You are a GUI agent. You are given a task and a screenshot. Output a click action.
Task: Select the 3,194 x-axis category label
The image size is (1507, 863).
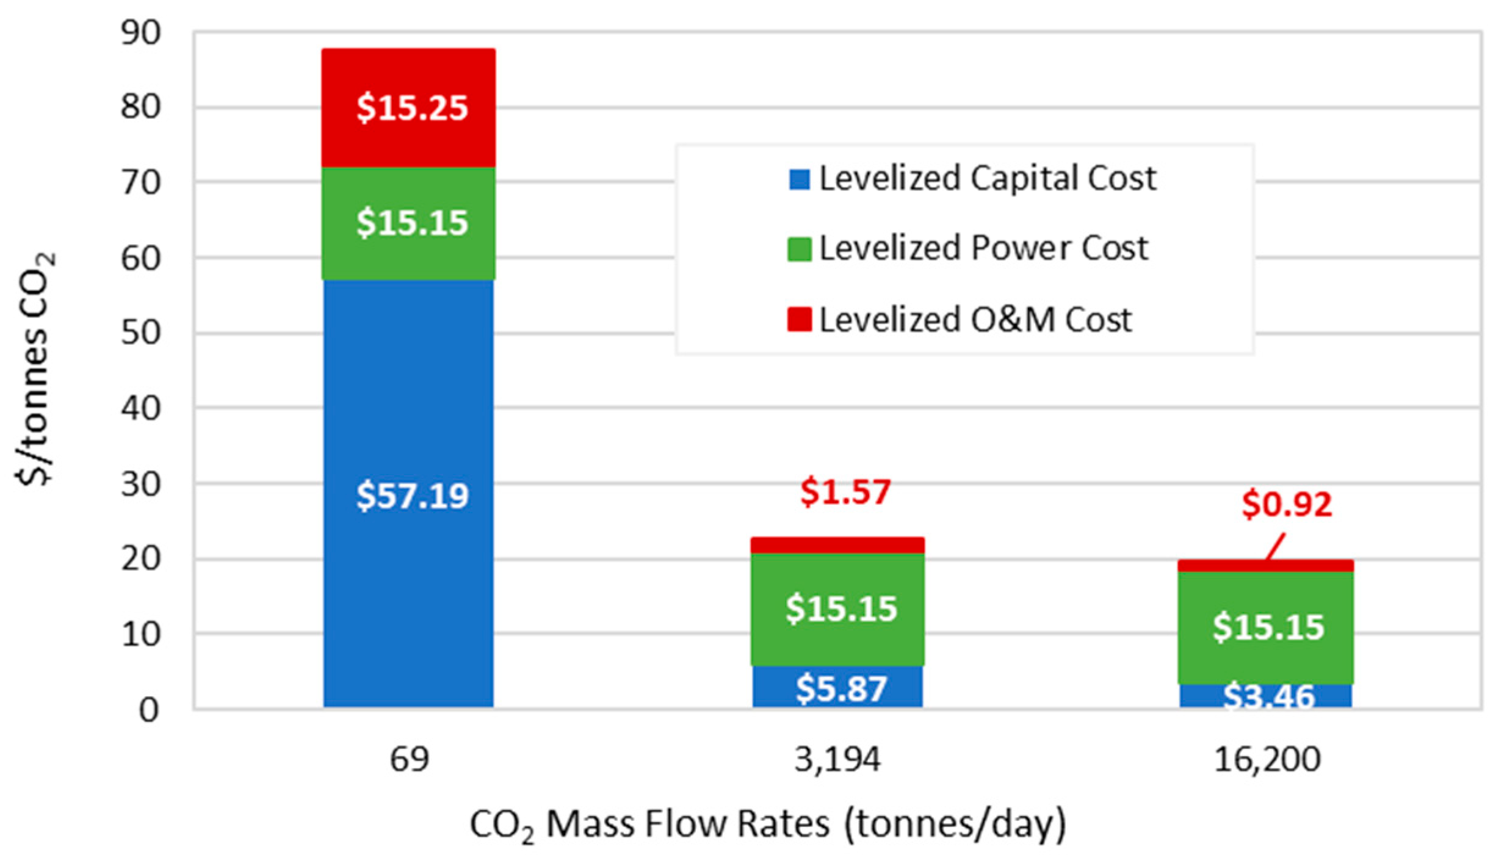tap(837, 760)
